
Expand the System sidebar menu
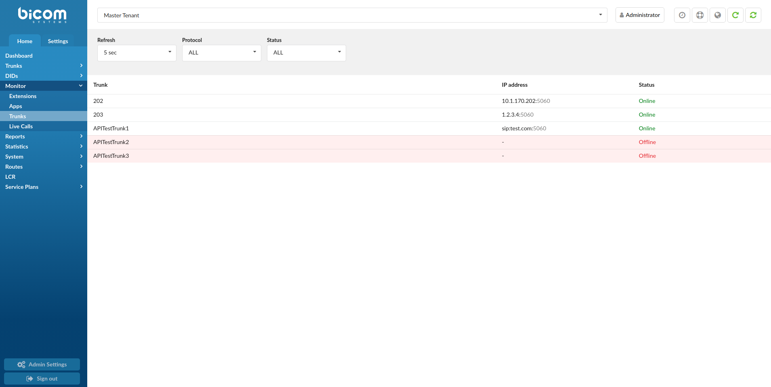[44, 157]
